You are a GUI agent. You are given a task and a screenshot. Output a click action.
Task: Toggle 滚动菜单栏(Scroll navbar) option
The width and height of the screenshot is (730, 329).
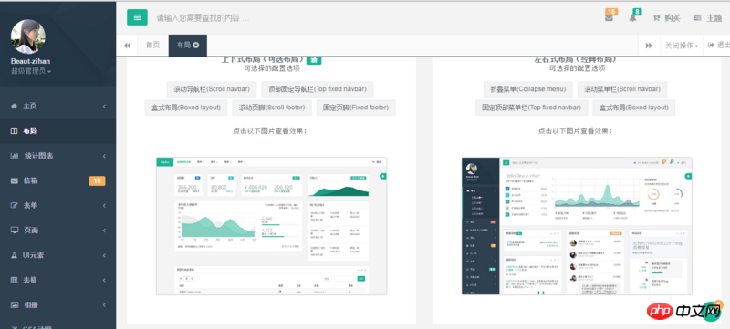(622, 89)
